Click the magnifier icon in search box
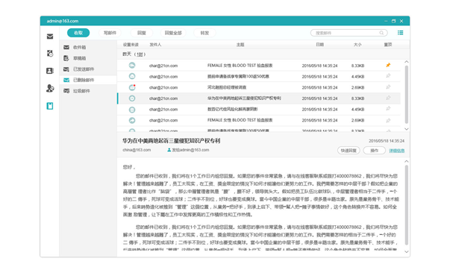This screenshot has height=273, width=450. click(381, 33)
